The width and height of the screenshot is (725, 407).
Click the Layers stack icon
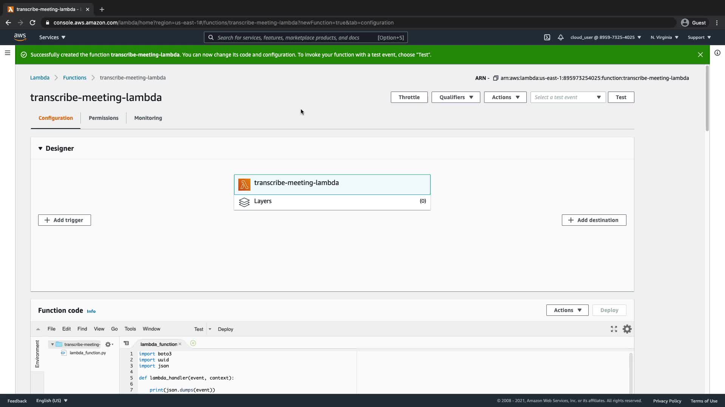click(244, 202)
